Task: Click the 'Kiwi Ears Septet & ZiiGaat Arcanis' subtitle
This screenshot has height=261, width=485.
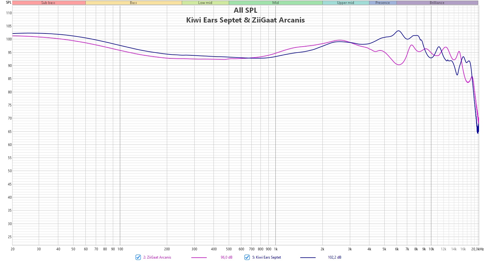Action: point(246,20)
